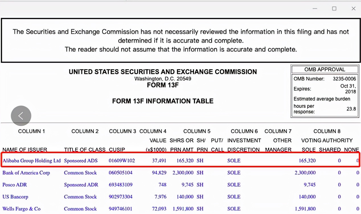The width and height of the screenshot is (361, 214).
Task: Click the OMB APPROVAL box title
Action: click(x=325, y=70)
